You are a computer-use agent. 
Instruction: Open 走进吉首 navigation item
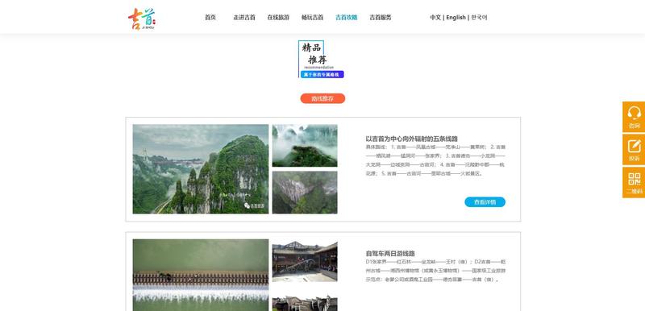(x=244, y=17)
